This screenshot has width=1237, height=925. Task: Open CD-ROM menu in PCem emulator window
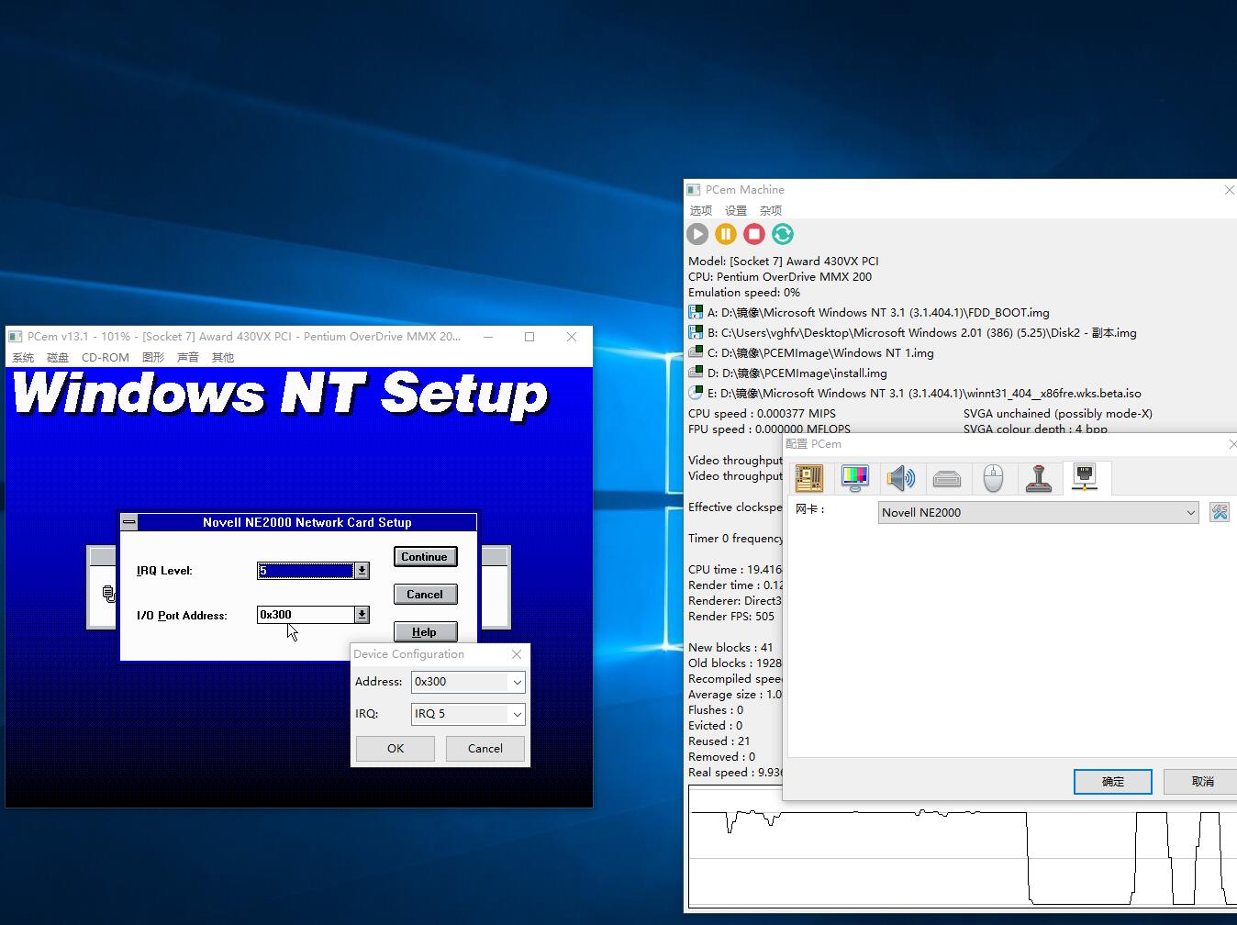coord(106,357)
